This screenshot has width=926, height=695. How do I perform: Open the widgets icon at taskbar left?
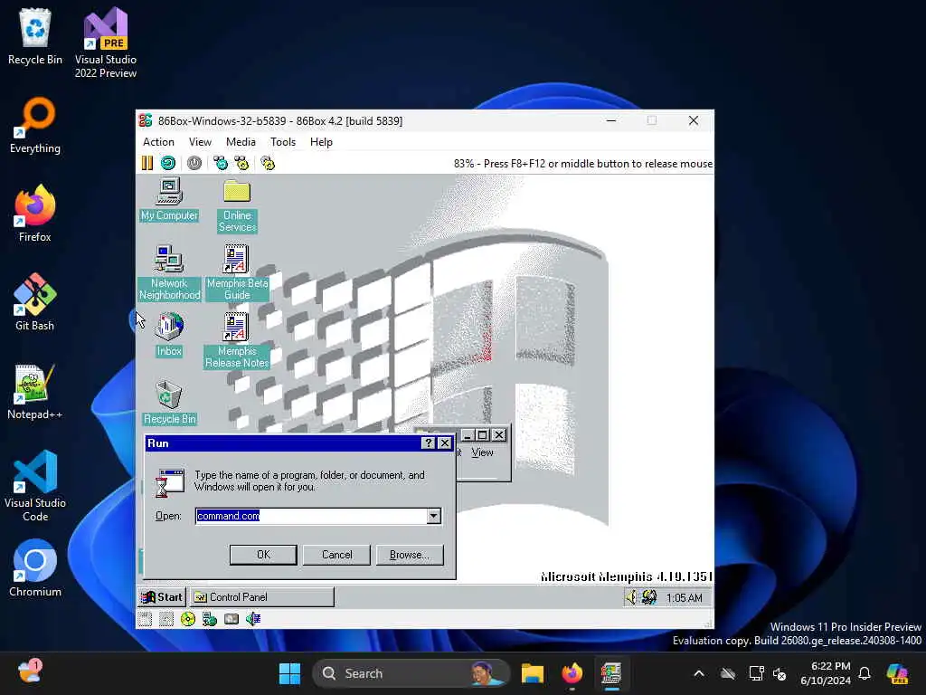click(30, 672)
